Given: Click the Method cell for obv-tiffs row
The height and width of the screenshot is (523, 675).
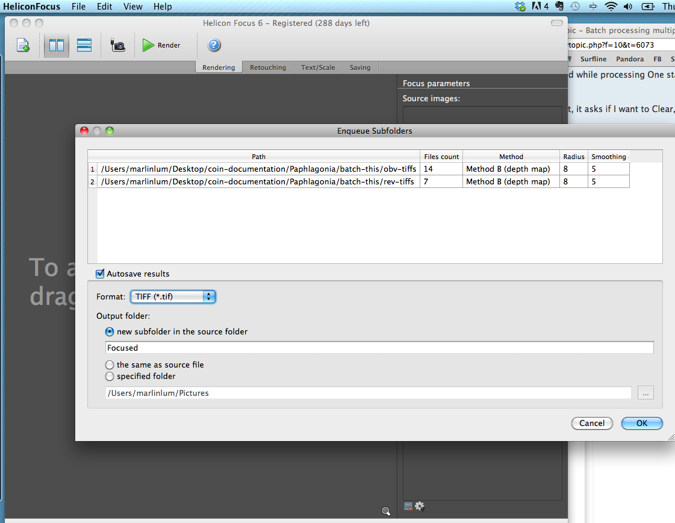Looking at the screenshot, I should point(511,169).
